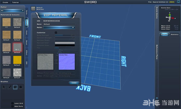The height and width of the screenshot is (109, 181).
Task: Enable the Customize checkbox
Action: [56, 33]
